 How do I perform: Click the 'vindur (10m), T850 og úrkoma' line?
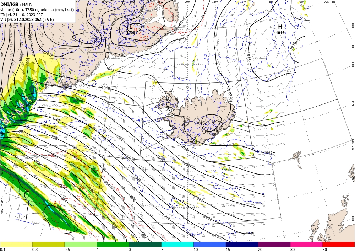37,10
